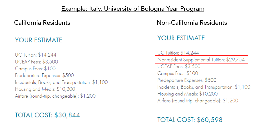Click the right YOUR ESTIMATE heading
264x129 pixels.
pyautogui.click(x=181, y=38)
